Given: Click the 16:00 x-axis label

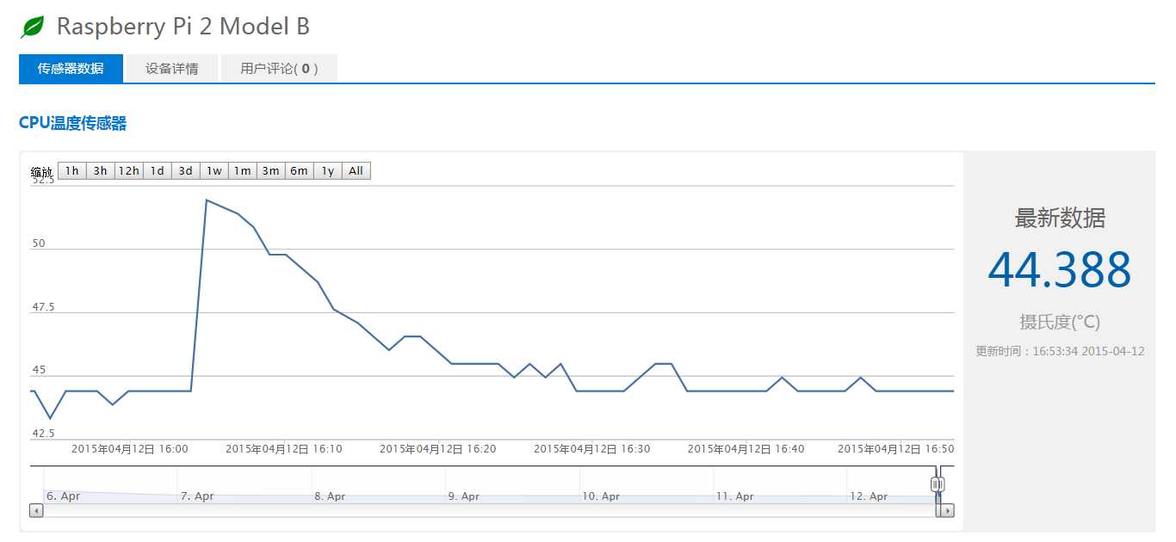Looking at the screenshot, I should pos(130,449).
